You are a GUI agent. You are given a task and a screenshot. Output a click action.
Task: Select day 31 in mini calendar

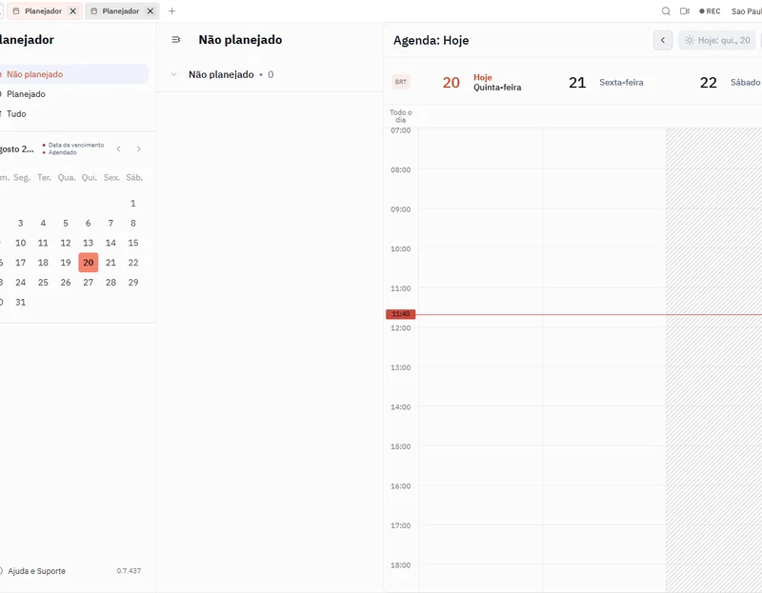point(20,302)
